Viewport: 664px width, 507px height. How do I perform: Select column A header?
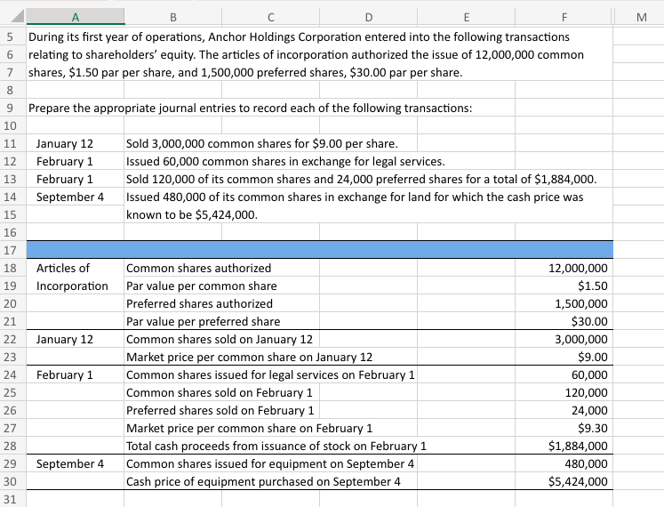click(76, 17)
